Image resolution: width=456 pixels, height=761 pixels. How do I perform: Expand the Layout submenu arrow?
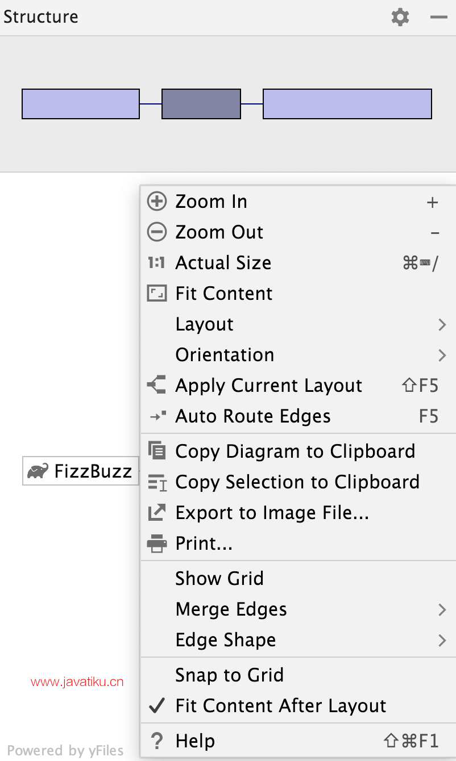(x=442, y=325)
